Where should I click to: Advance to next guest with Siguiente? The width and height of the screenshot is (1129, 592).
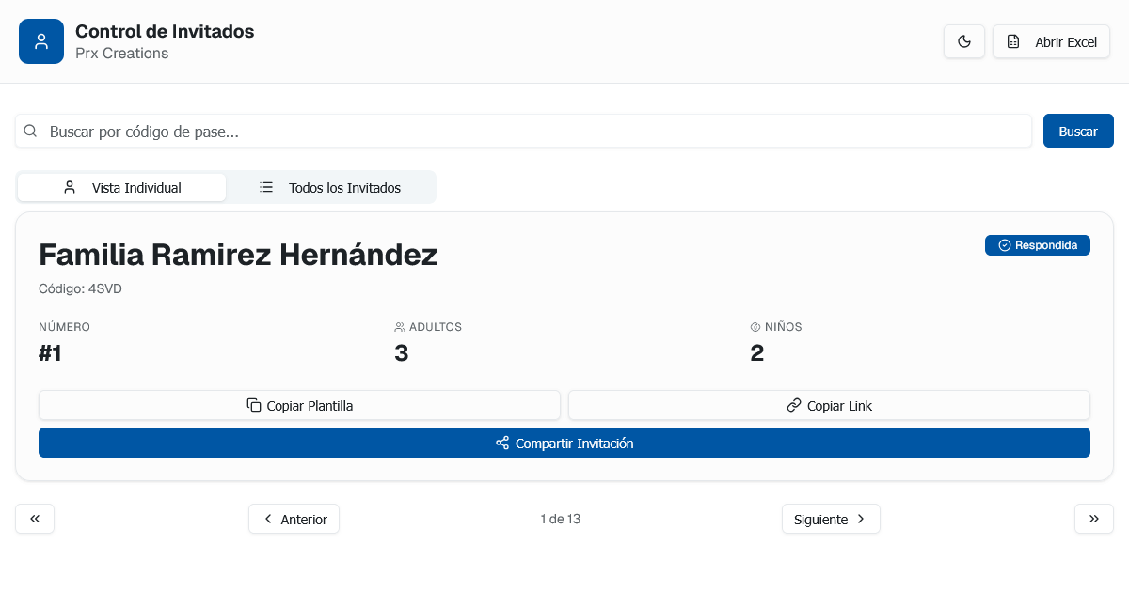click(831, 519)
